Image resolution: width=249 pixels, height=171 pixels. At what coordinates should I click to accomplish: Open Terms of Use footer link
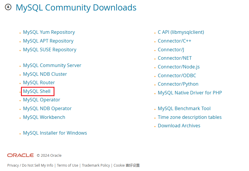pos(68,165)
